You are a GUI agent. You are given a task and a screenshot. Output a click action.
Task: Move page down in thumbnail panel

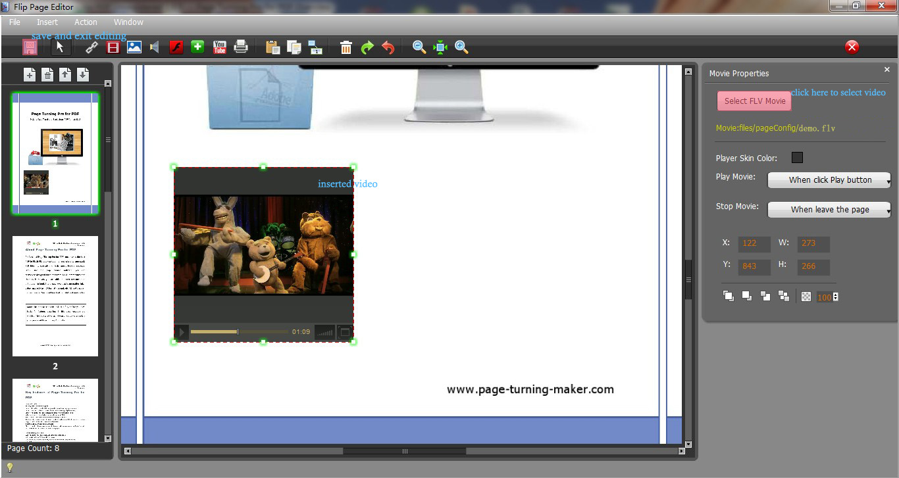[x=82, y=75]
